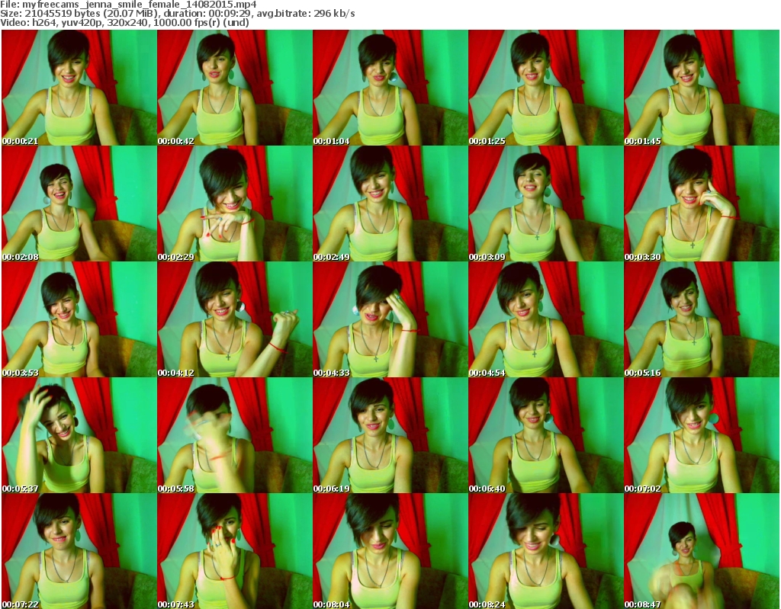Select the thumbnail stamped 00:02:29

(235, 204)
